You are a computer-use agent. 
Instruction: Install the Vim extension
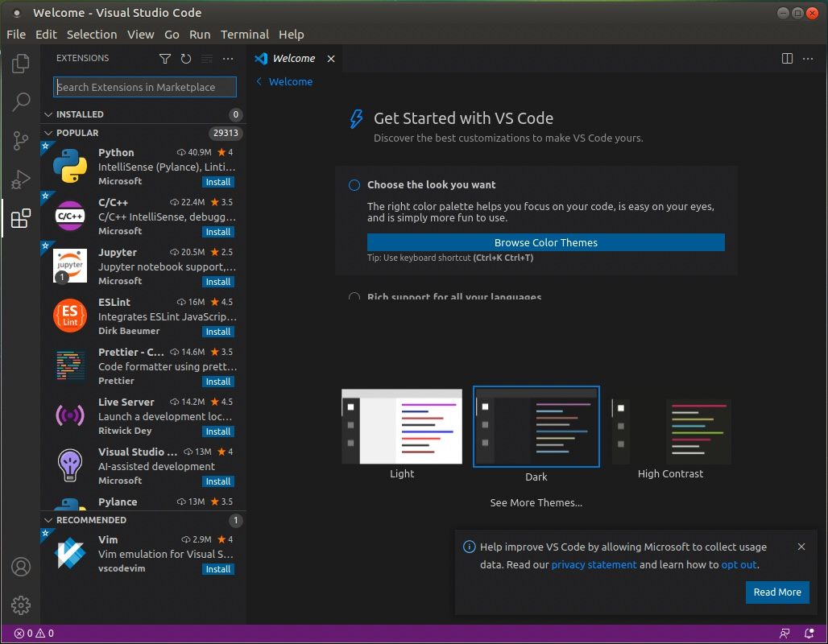pos(218,569)
